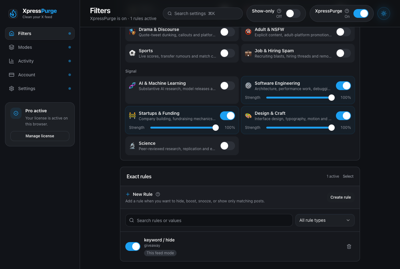Open help icon next to XpressPurge toggle
Image resolution: width=400 pixels, height=269 pixels.
(347, 11)
